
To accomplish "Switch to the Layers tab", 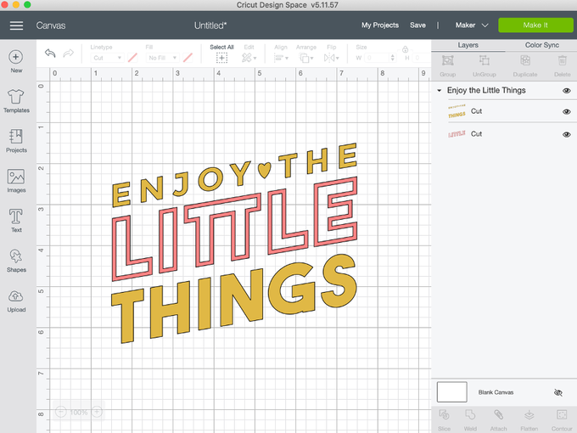I will click(468, 45).
